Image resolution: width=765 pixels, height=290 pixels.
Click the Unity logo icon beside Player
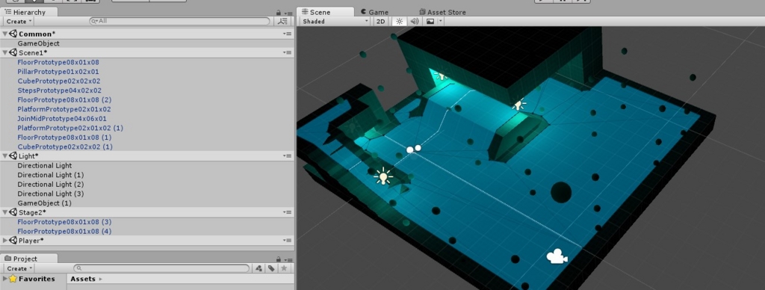tap(13, 240)
